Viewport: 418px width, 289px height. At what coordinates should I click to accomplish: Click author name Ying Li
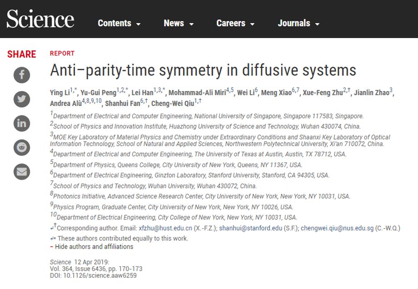(60, 92)
